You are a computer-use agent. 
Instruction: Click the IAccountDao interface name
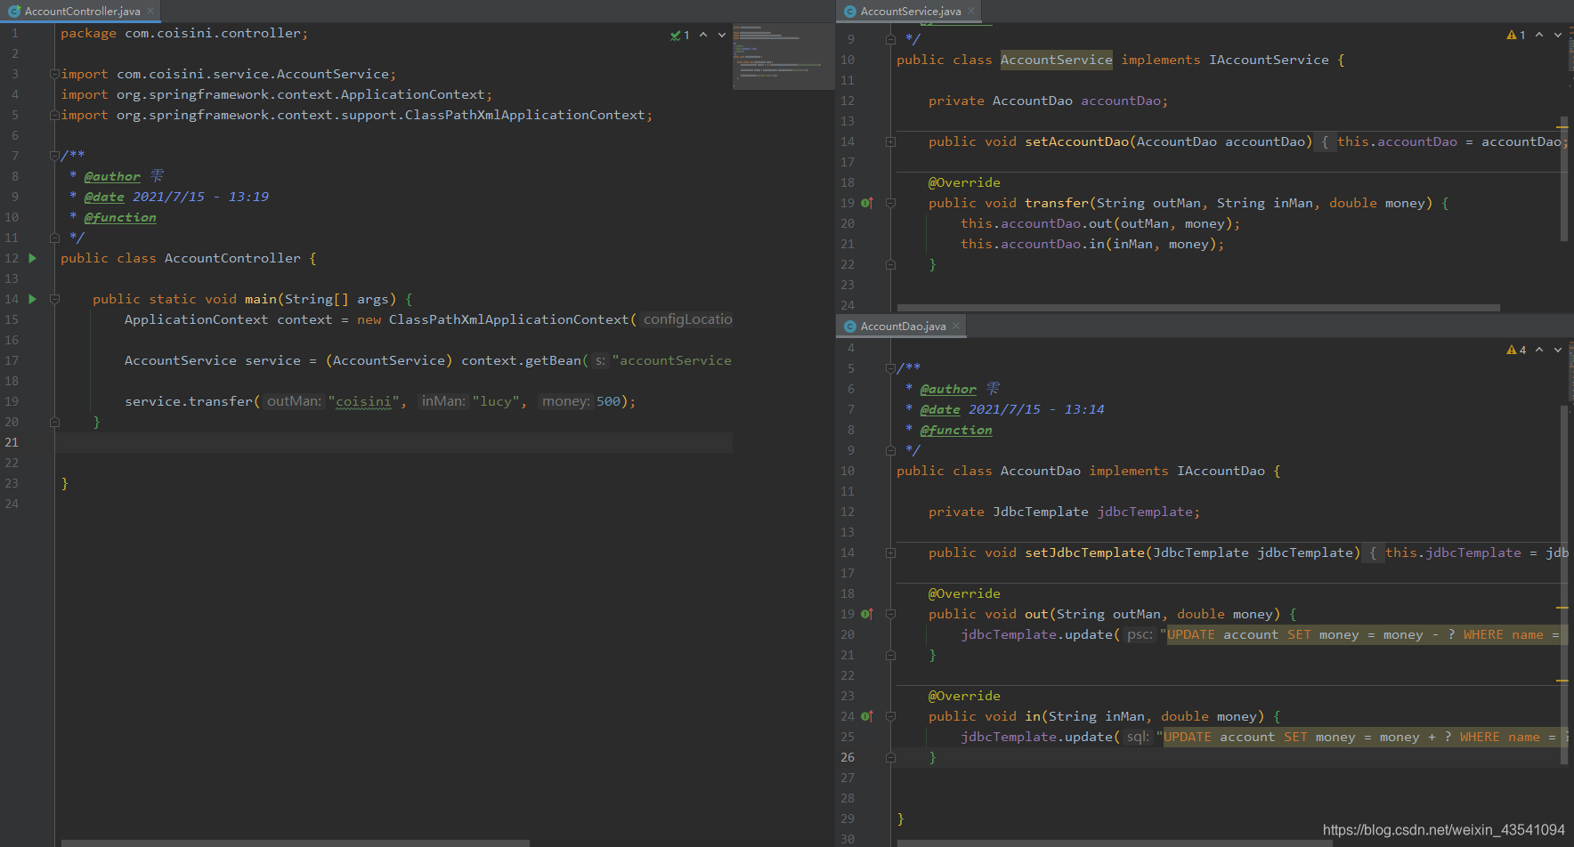tap(1221, 471)
